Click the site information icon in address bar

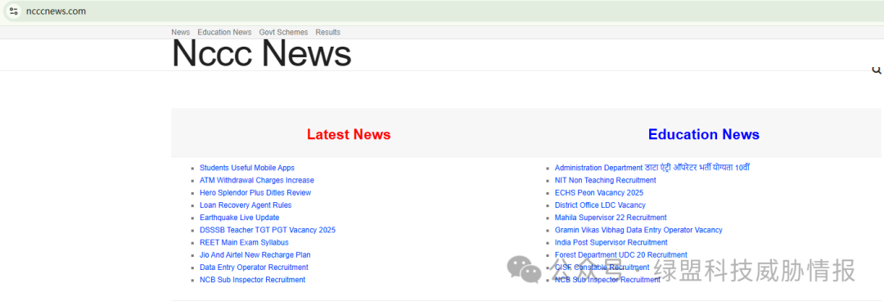click(x=14, y=11)
